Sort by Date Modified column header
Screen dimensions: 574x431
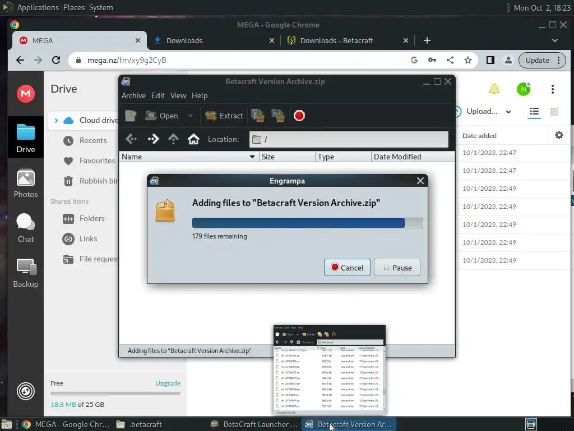pyautogui.click(x=413, y=157)
